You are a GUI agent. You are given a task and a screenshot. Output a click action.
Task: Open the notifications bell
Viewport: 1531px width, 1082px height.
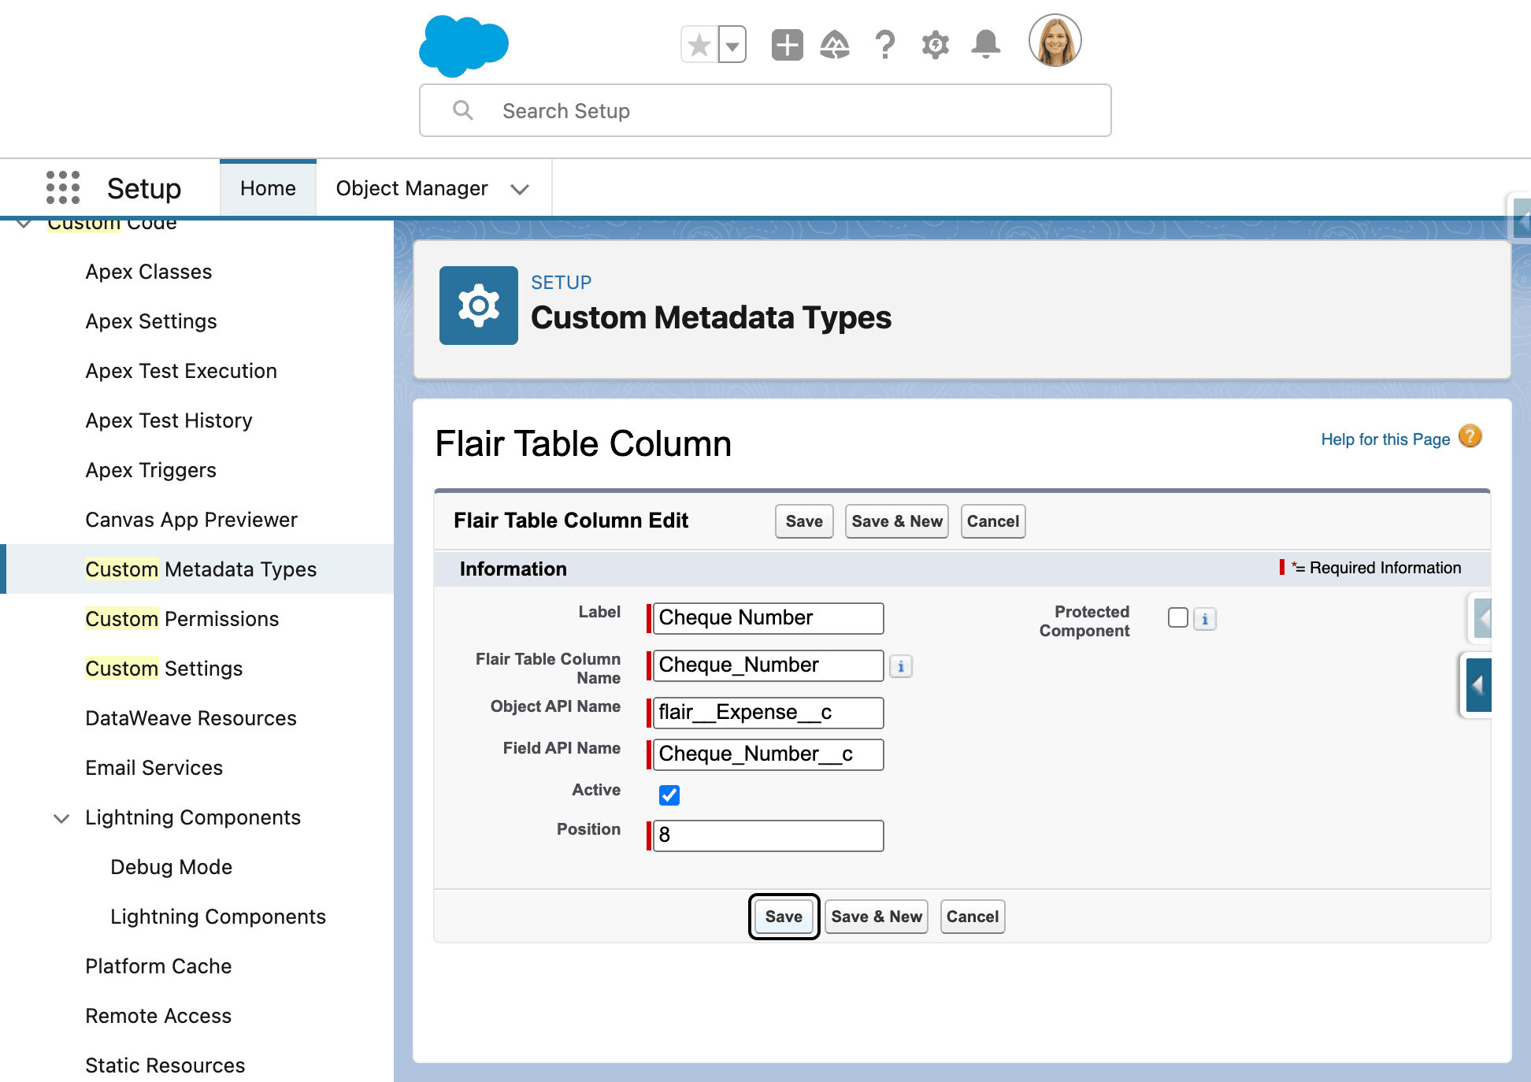point(985,45)
